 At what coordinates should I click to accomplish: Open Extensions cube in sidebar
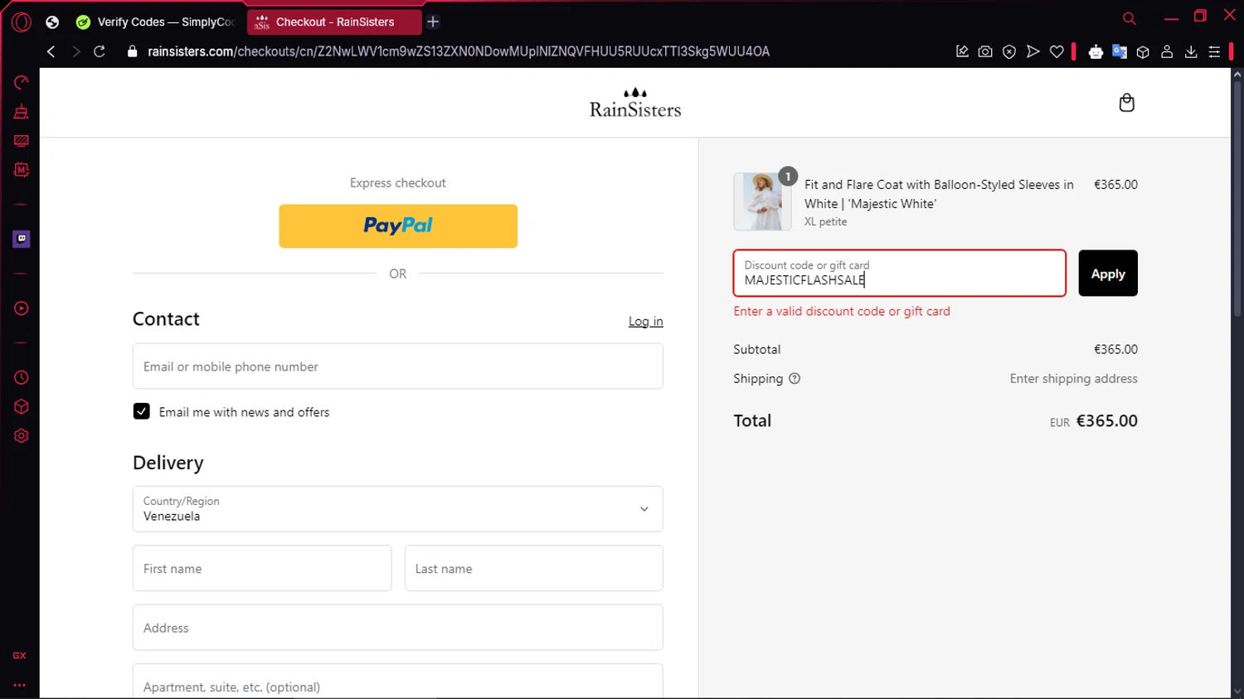[22, 407]
